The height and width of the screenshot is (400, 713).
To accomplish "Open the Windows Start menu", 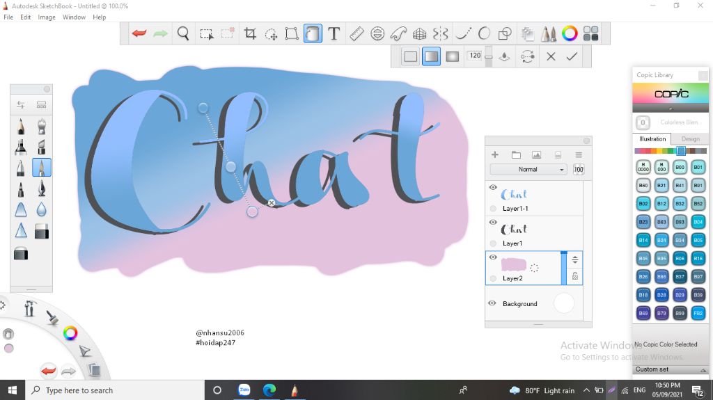I will click(13, 390).
